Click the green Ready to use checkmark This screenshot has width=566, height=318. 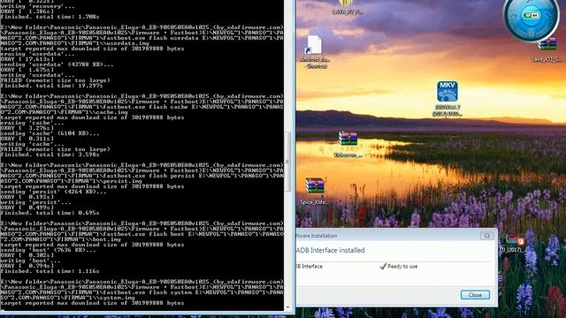point(383,267)
